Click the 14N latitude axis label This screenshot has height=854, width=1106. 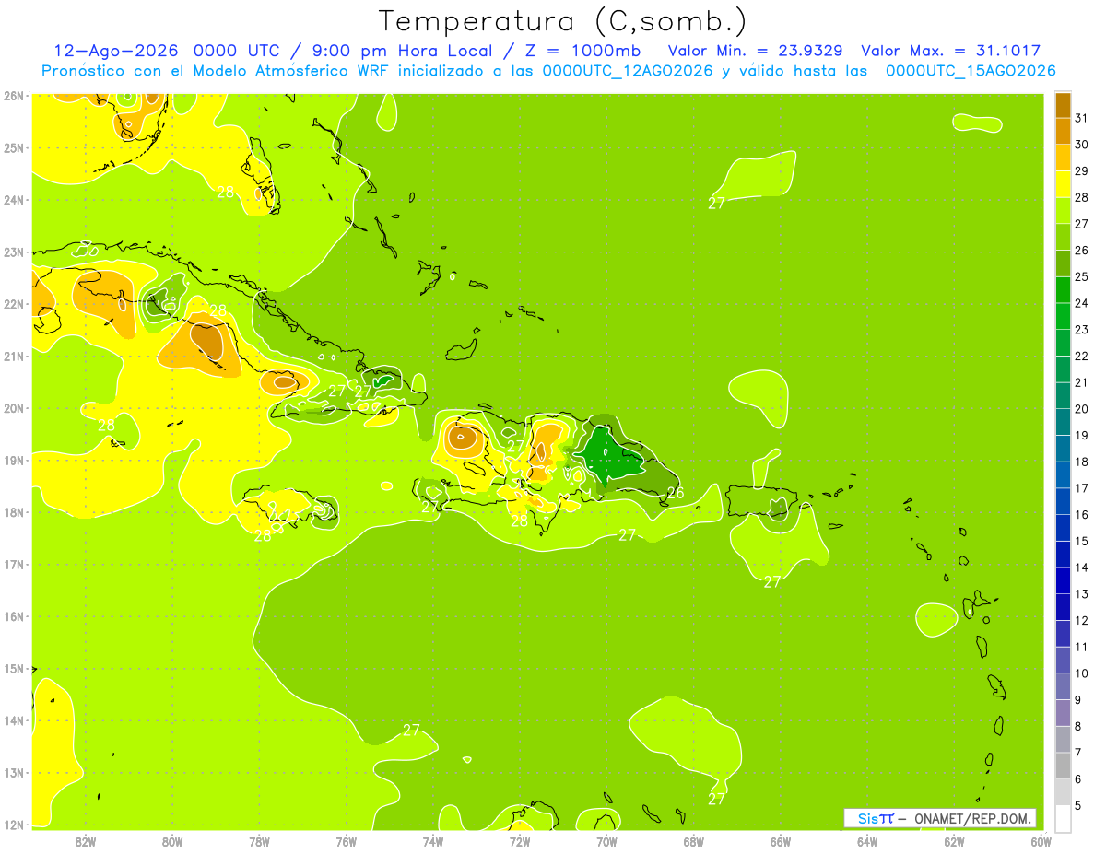coord(13,720)
